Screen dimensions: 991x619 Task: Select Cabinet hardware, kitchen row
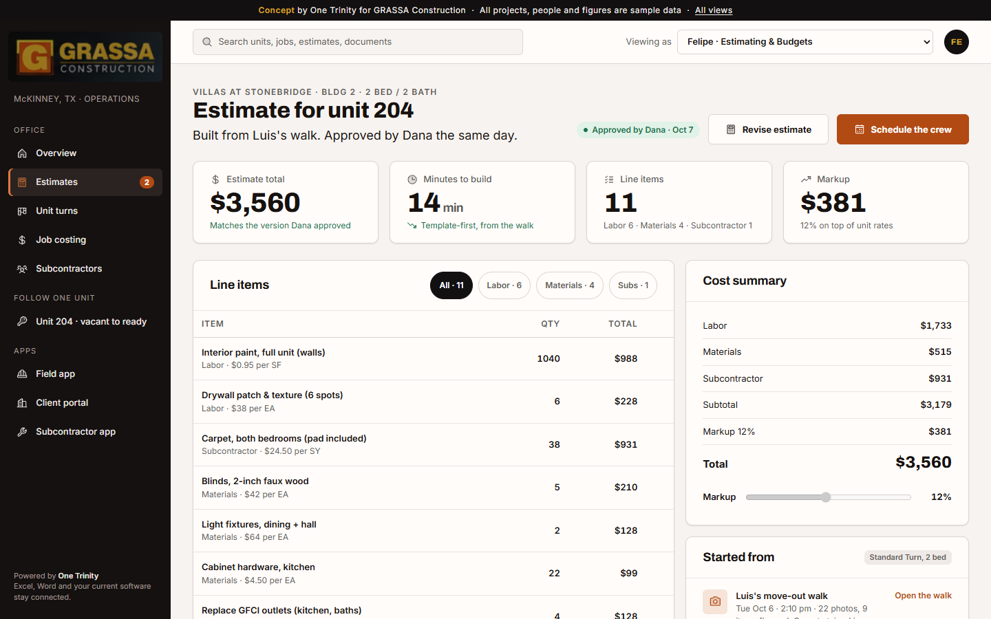[x=434, y=574]
